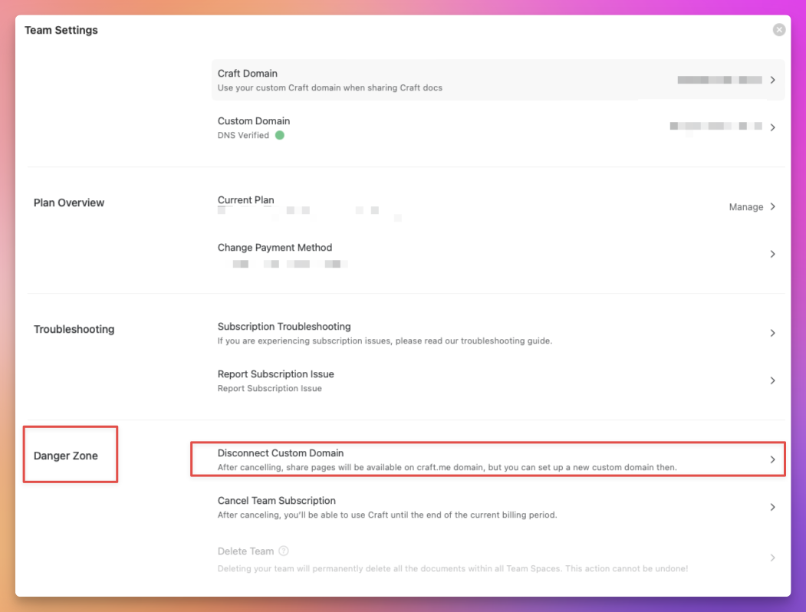
Task: Open Report Subscription Issue
Action: click(x=275, y=373)
